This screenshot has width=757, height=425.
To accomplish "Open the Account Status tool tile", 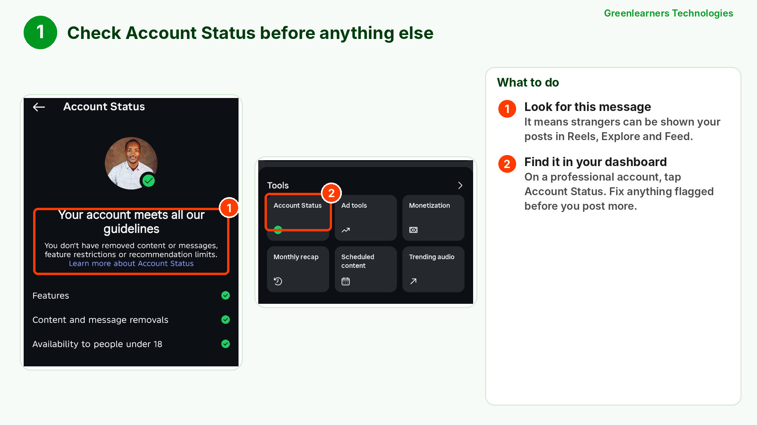I will pos(298,218).
